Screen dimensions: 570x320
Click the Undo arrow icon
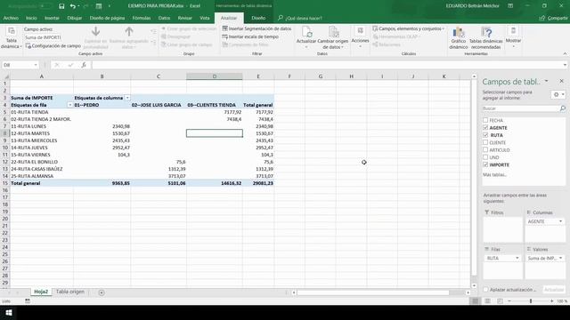tap(73, 6)
